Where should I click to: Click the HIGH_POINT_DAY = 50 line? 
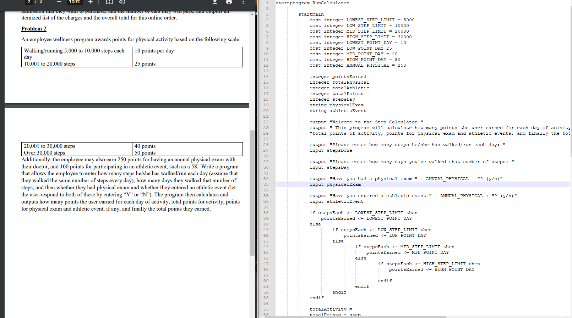click(355, 60)
